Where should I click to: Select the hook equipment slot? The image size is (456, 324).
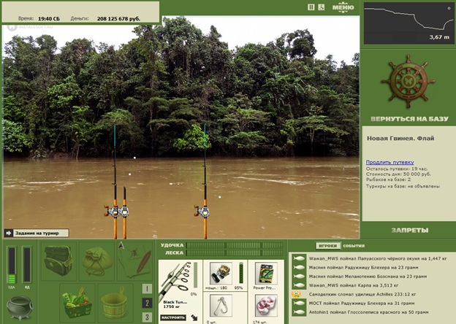[x=221, y=306]
